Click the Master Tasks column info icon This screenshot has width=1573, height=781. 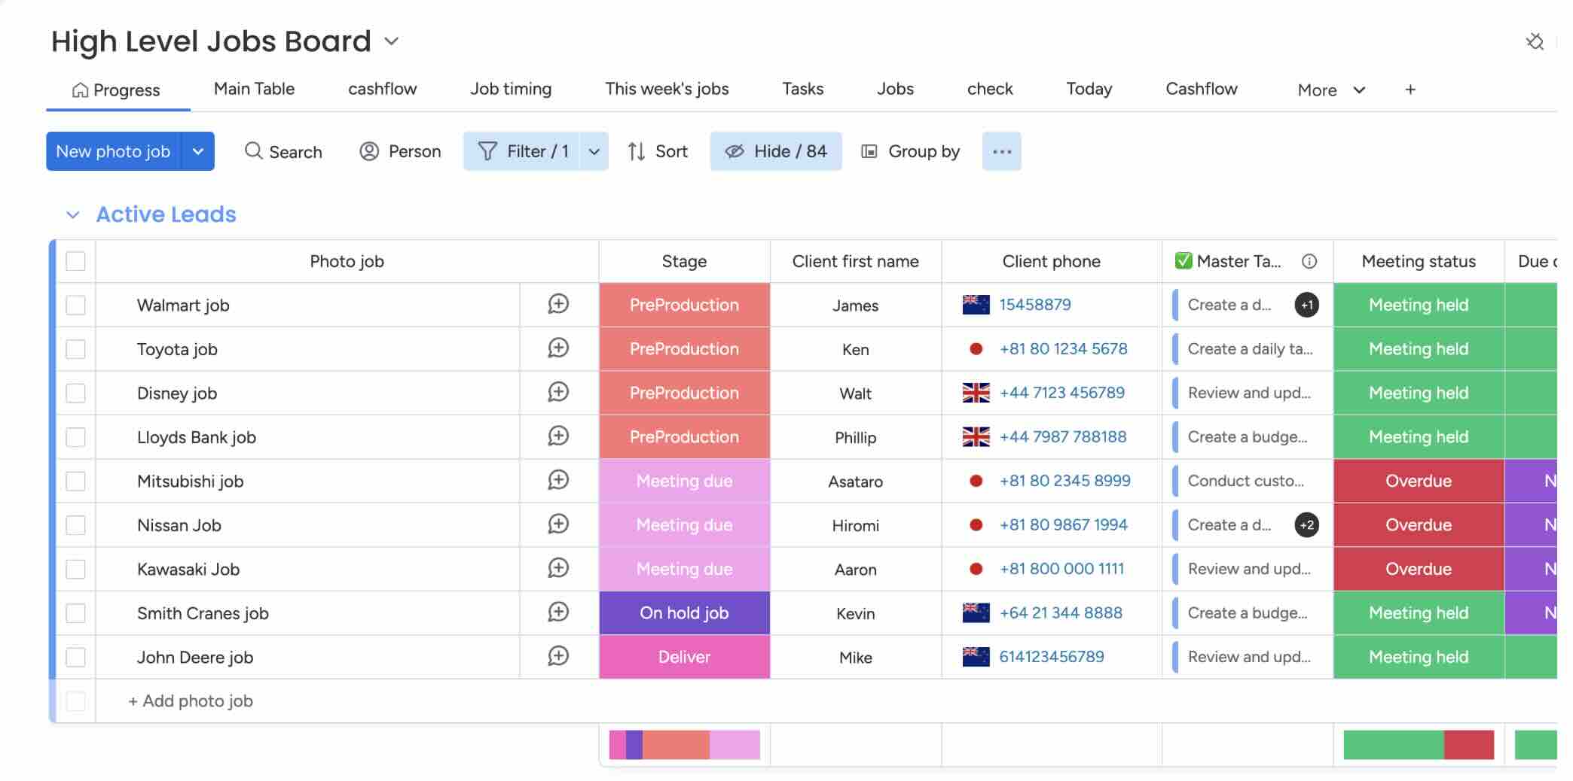click(1309, 261)
